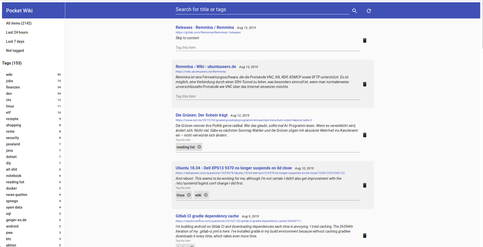483x247 pixels.
Task: Select the news quellen tag
Action: coord(33,195)
